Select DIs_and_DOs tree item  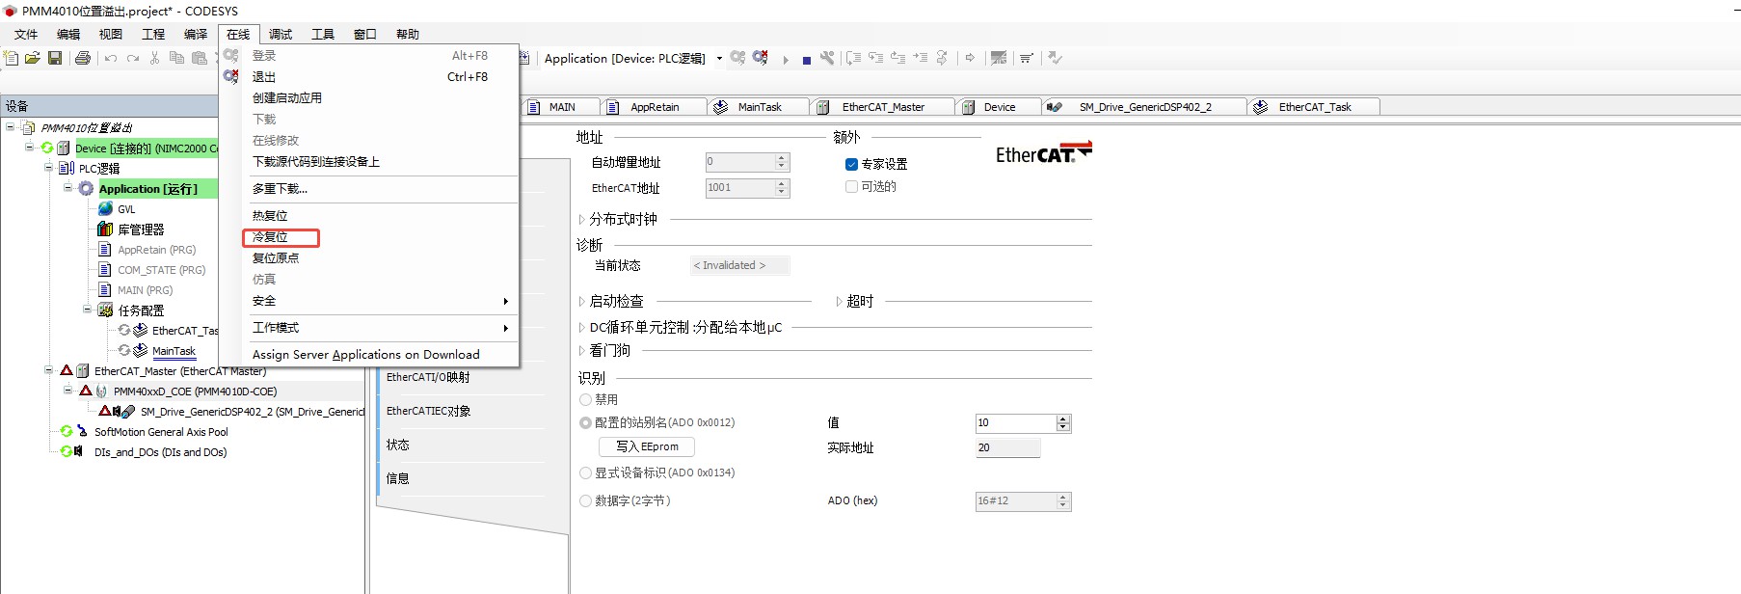click(x=160, y=452)
